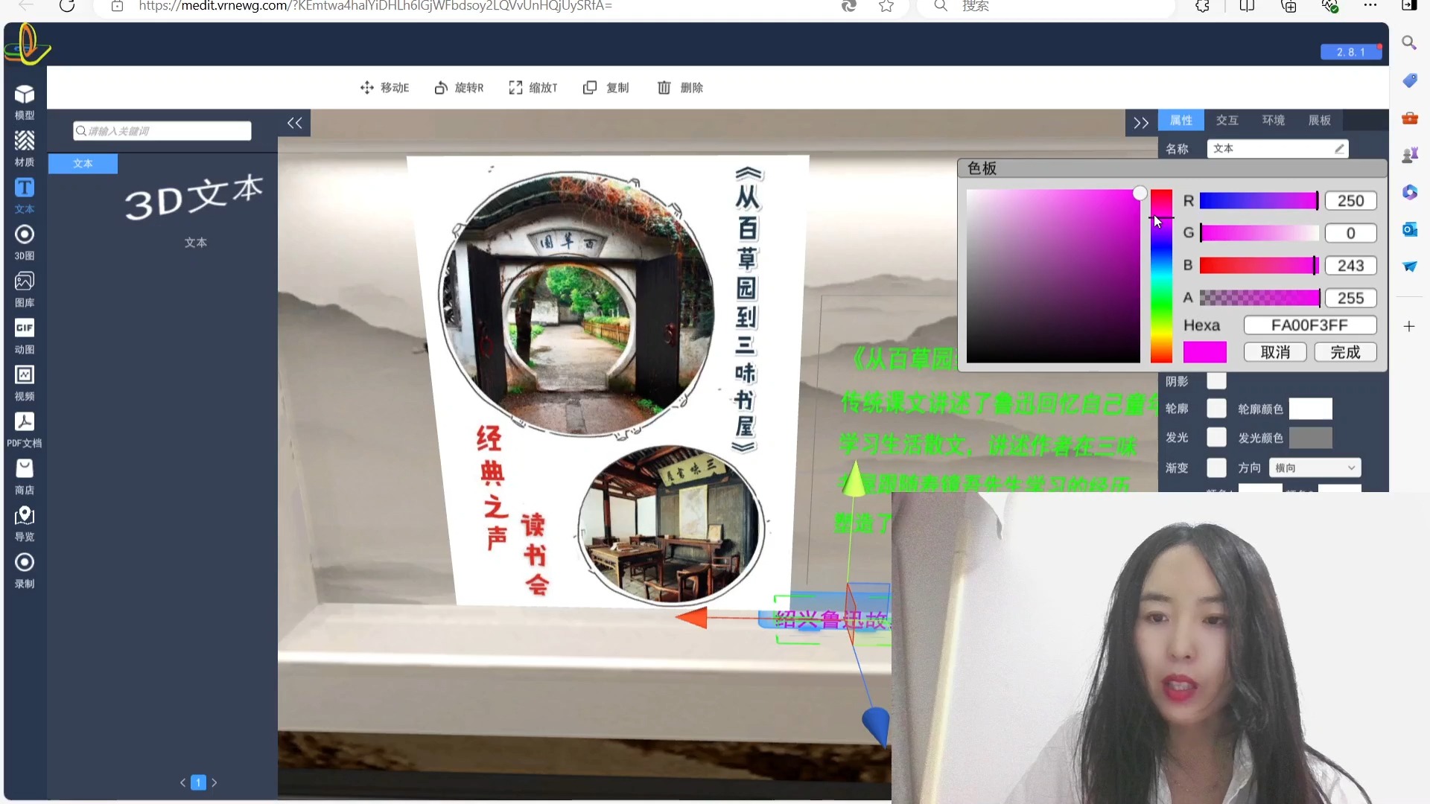The image size is (1430, 804).
Task: Click the 取消 cancel button in color panel
Action: 1275,353
